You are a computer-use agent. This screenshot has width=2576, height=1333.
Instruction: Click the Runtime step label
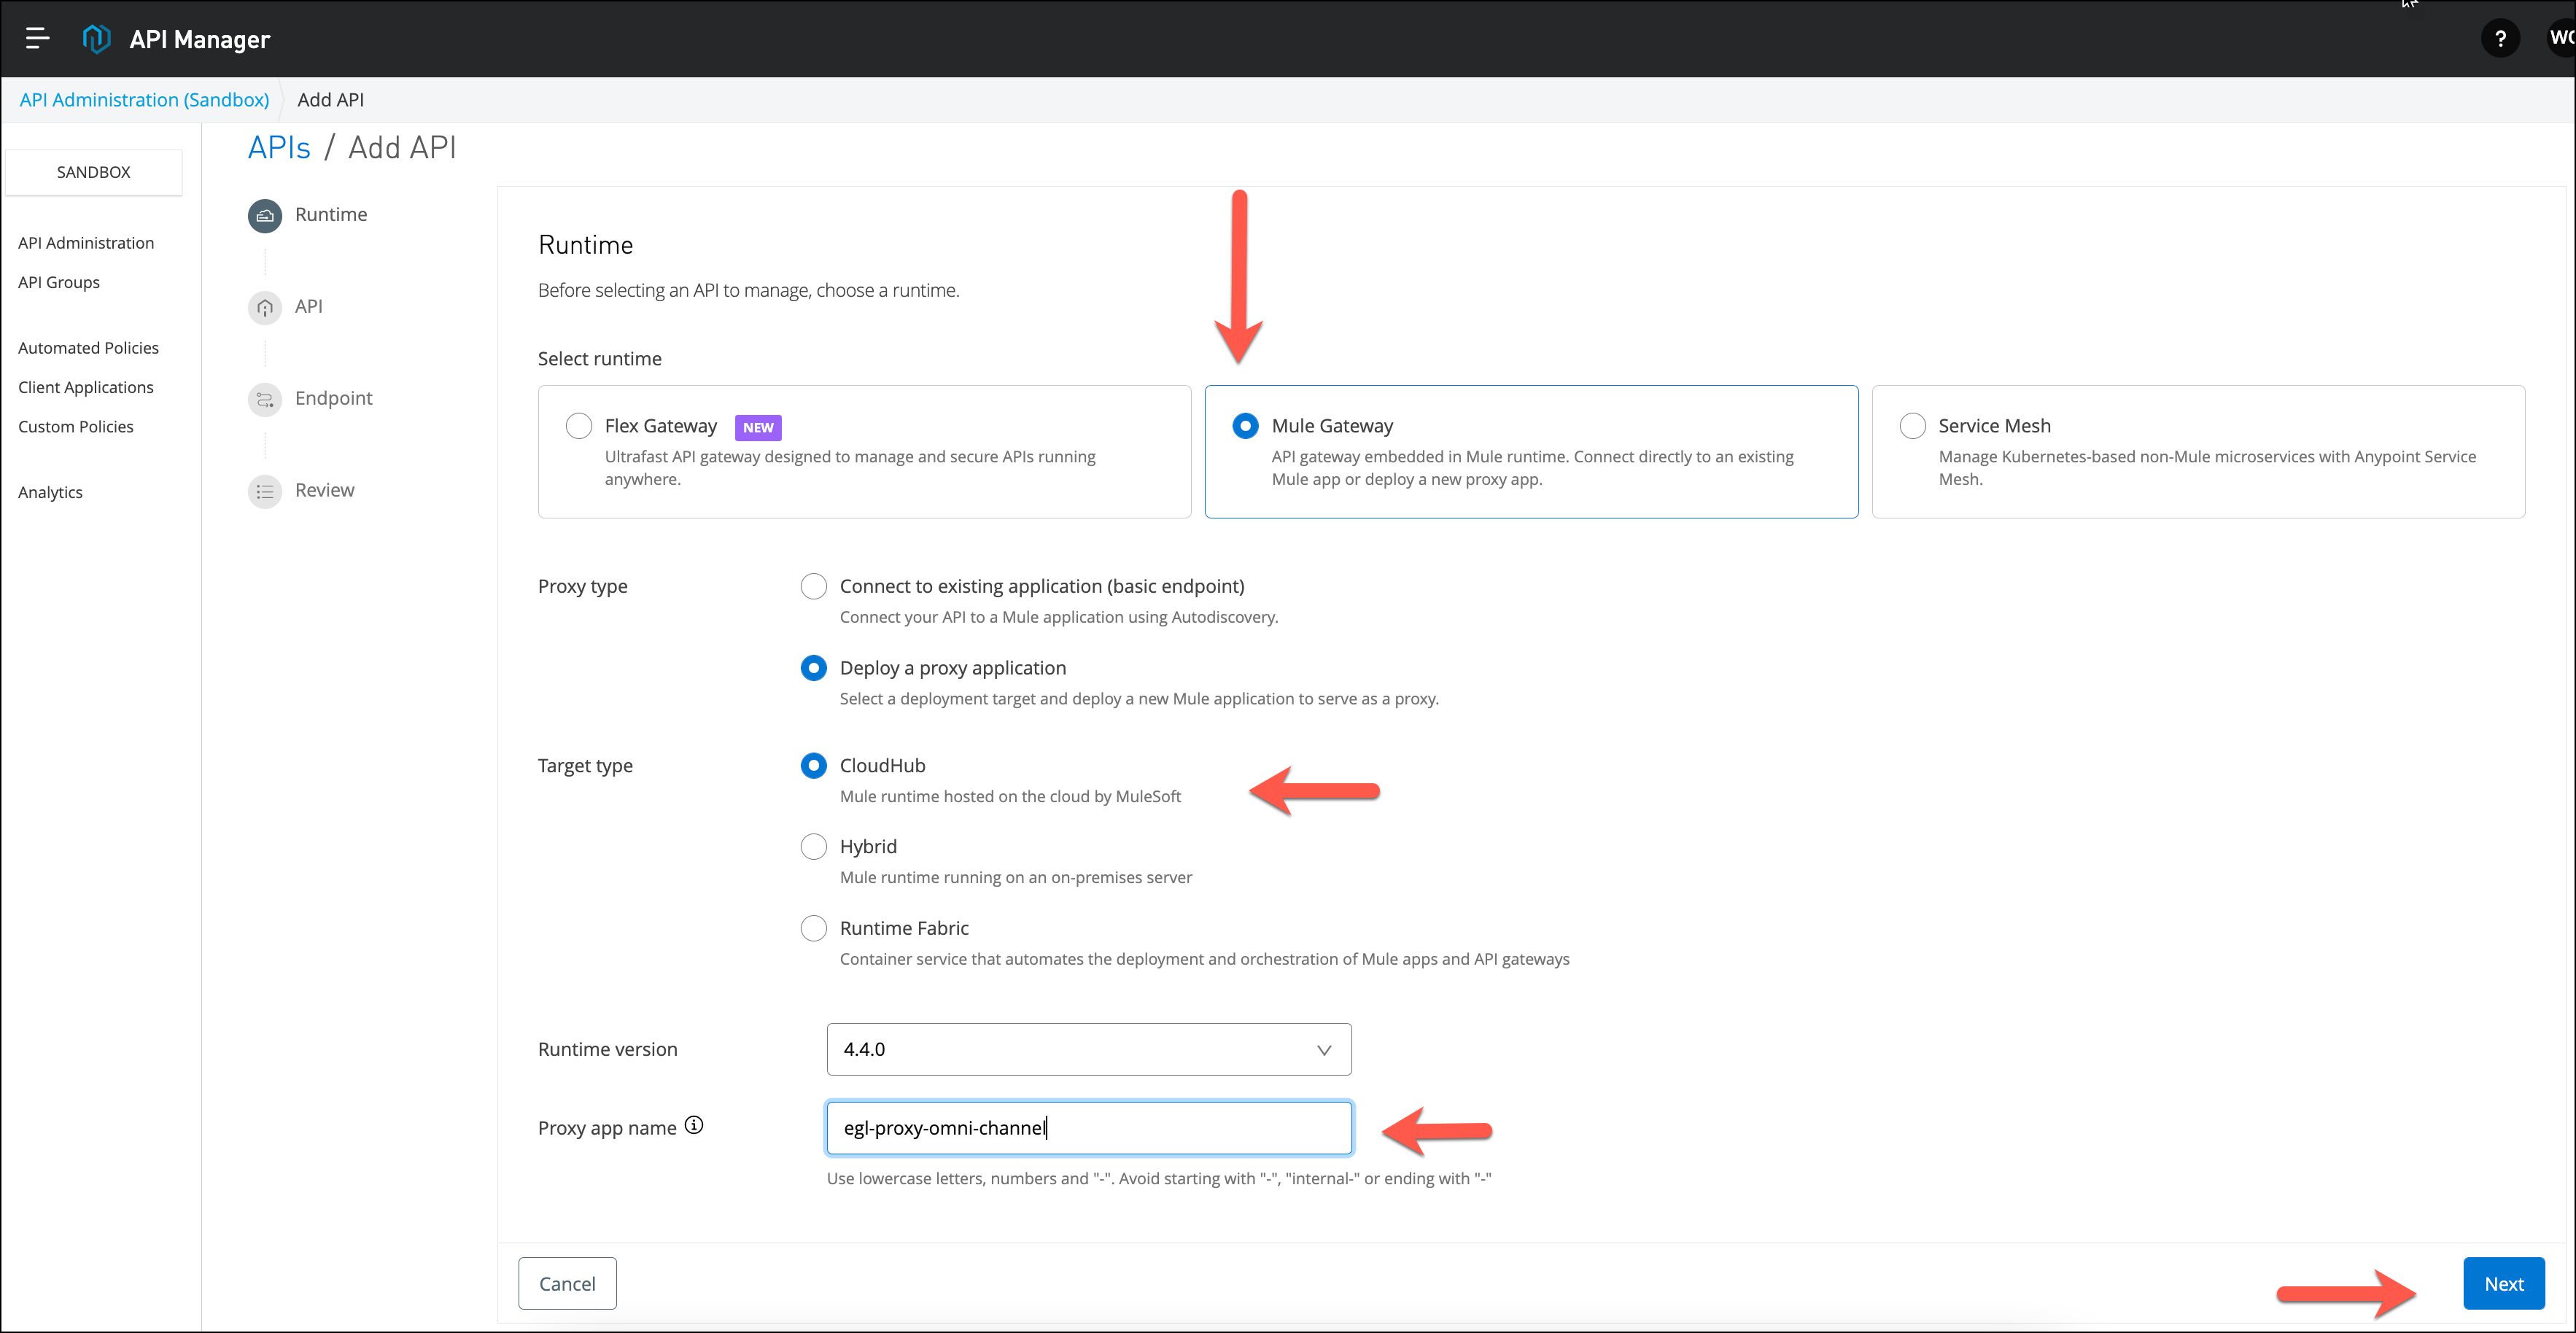pyautogui.click(x=331, y=214)
